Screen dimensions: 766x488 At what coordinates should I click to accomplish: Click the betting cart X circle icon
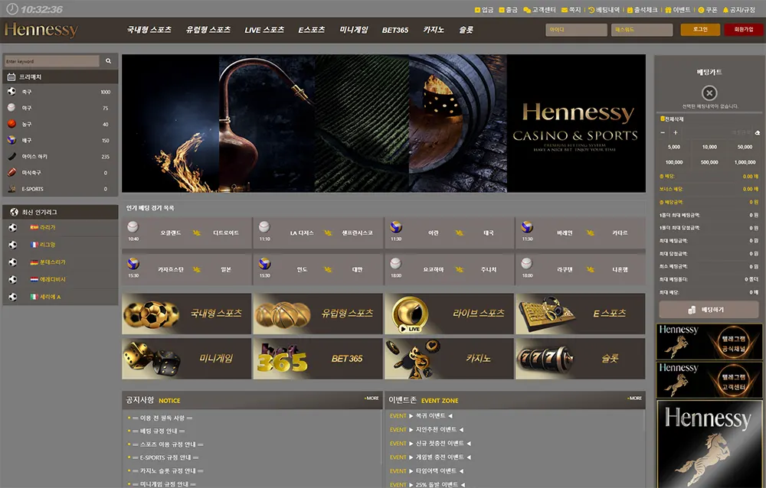click(709, 93)
